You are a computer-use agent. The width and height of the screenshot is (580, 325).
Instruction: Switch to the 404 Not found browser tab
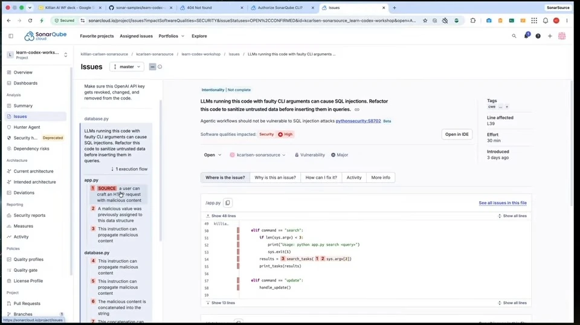tap(211, 8)
